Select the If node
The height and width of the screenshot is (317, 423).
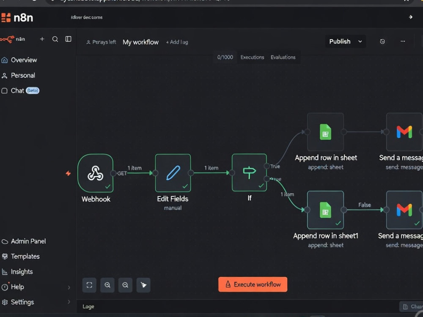249,172
